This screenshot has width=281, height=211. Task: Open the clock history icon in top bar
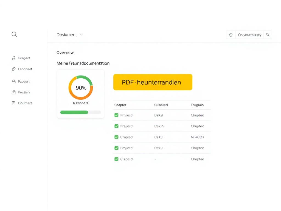click(x=231, y=35)
